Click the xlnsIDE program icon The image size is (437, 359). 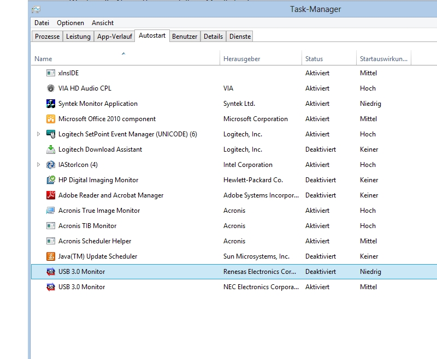pyautogui.click(x=50, y=73)
